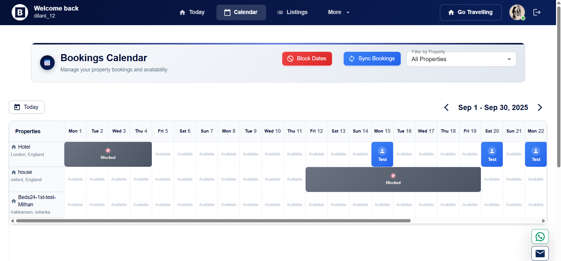Go to previous month with left chevron
The width and height of the screenshot is (561, 261).
[446, 107]
